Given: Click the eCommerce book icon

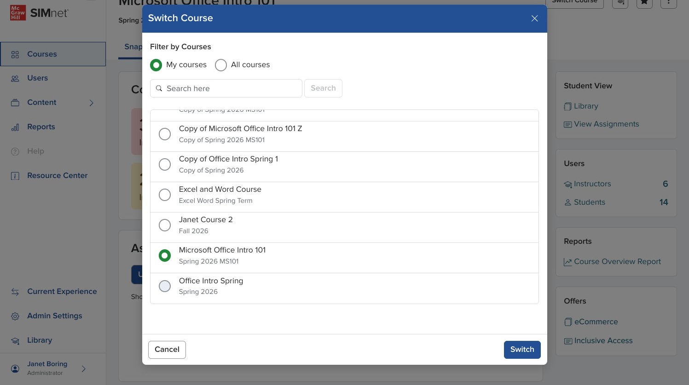Looking at the screenshot, I should click(568, 322).
